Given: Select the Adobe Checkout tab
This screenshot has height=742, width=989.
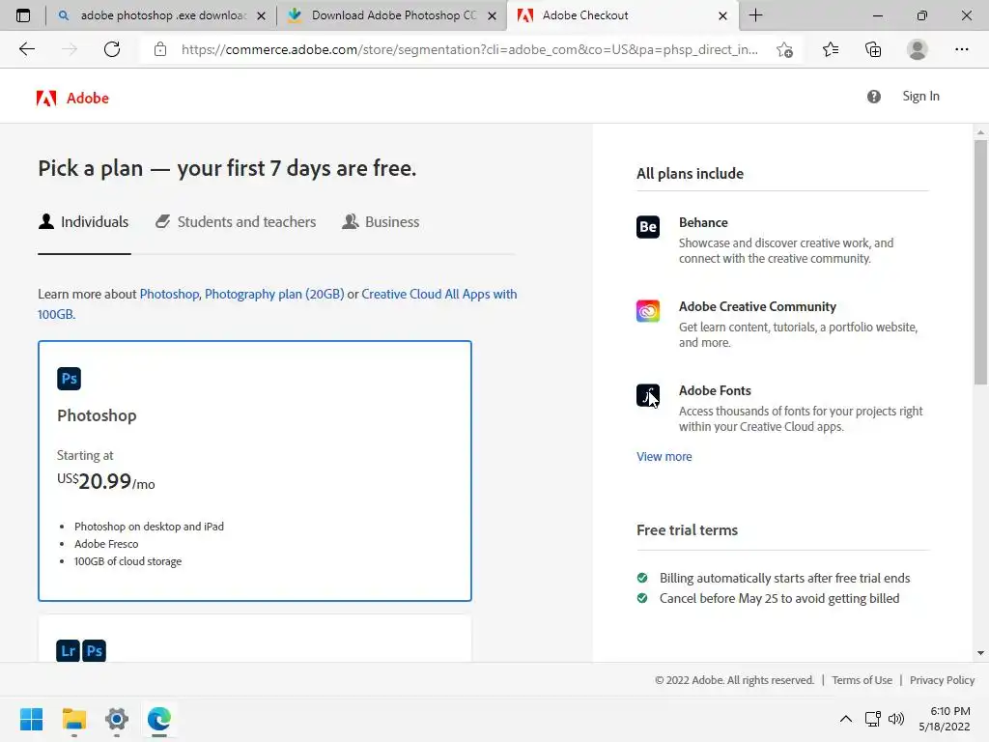Looking at the screenshot, I should point(621,15).
